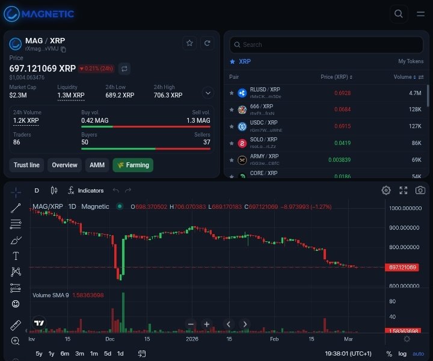Image resolution: width=433 pixels, height=361 pixels.
Task: Click the TradingView logo
Action: click(39, 323)
